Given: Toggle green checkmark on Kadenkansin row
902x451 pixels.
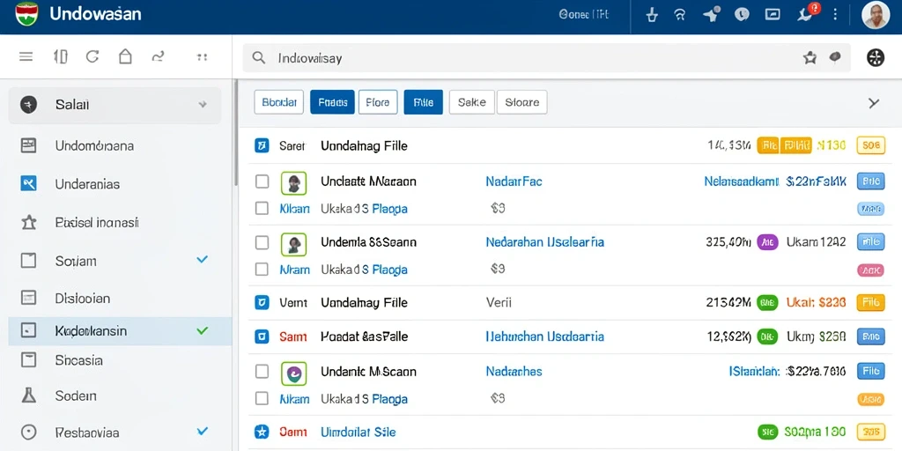Looking at the screenshot, I should [x=202, y=331].
